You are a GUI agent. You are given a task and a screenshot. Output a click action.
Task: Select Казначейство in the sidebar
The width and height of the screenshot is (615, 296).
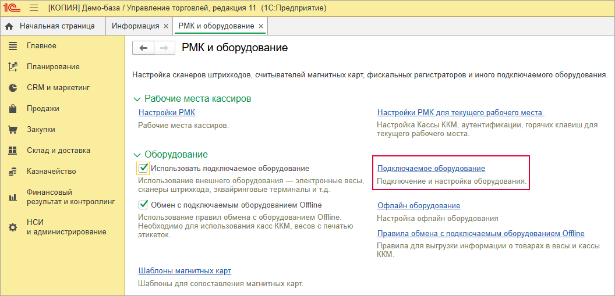click(51, 171)
